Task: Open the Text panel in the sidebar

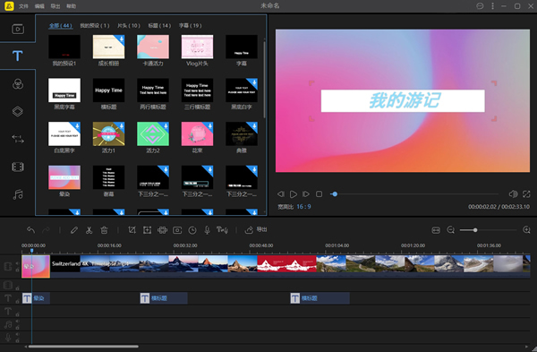Action: tap(18, 56)
